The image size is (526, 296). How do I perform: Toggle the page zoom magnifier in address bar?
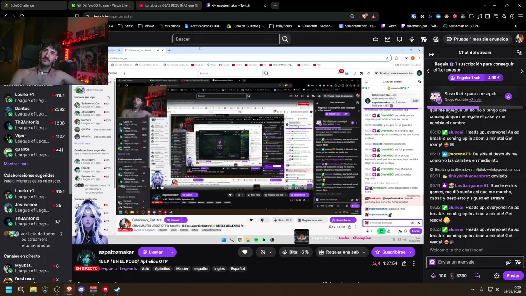pos(352,16)
